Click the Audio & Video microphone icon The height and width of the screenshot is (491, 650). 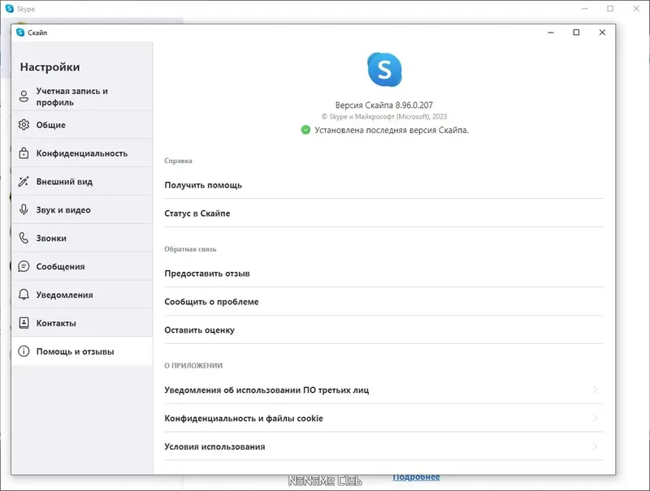pyautogui.click(x=24, y=209)
